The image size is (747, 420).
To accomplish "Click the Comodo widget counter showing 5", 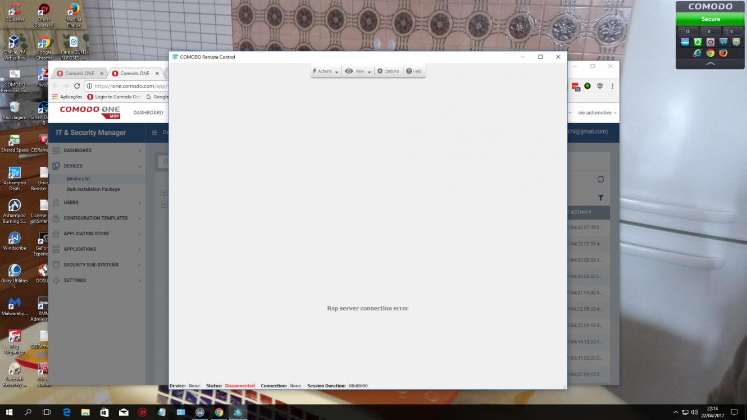I will point(732,31).
